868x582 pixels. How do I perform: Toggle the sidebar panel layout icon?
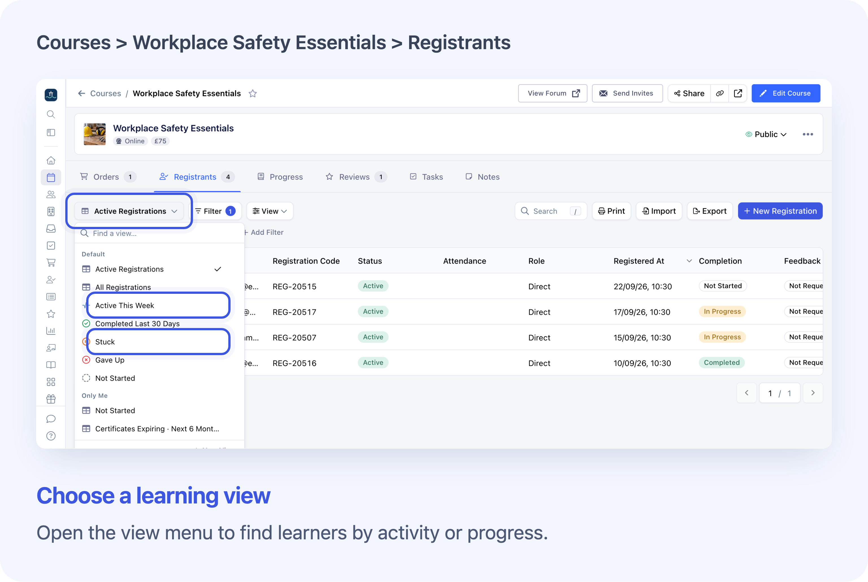click(x=51, y=133)
